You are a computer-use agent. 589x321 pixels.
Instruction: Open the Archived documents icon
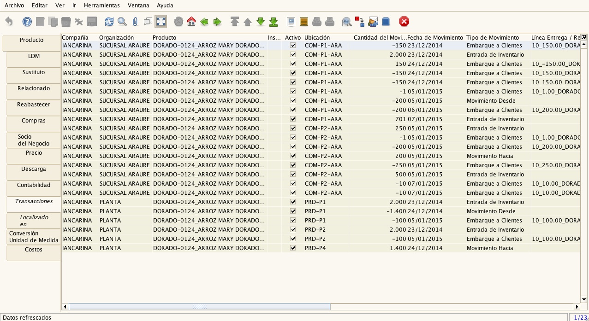coord(304,22)
